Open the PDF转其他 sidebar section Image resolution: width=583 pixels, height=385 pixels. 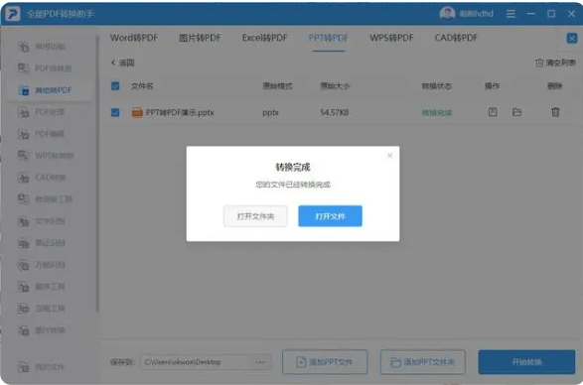coord(45,68)
